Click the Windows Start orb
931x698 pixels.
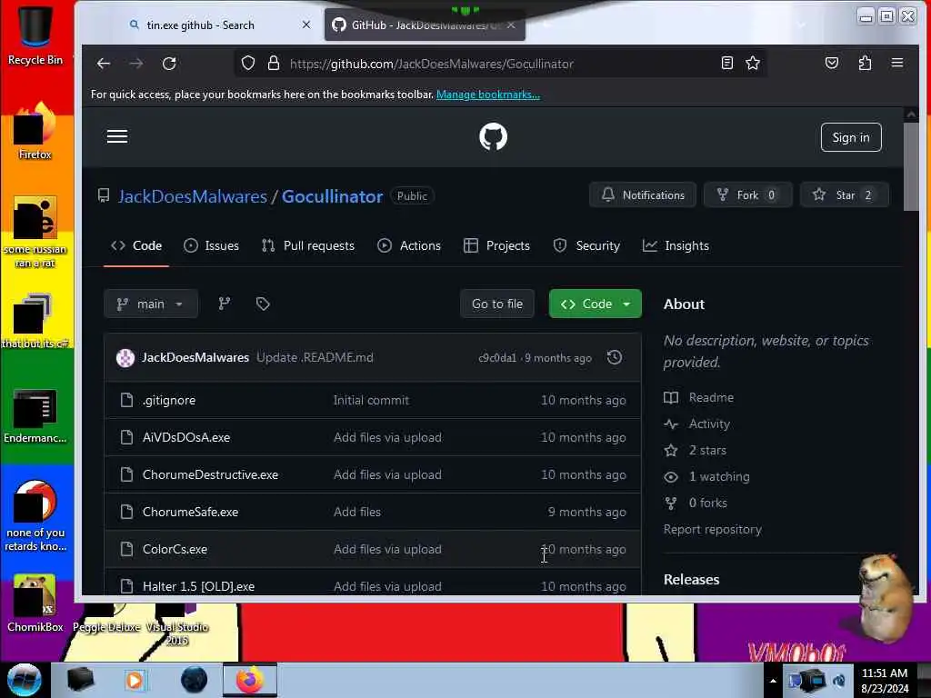click(24, 680)
